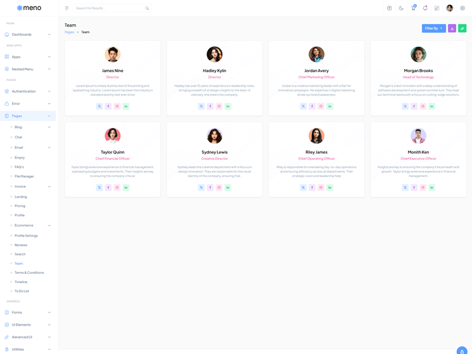The image size is (472, 354).
Task: Click Jordan Avery's Facebook icon
Action: pyautogui.click(x=312, y=106)
